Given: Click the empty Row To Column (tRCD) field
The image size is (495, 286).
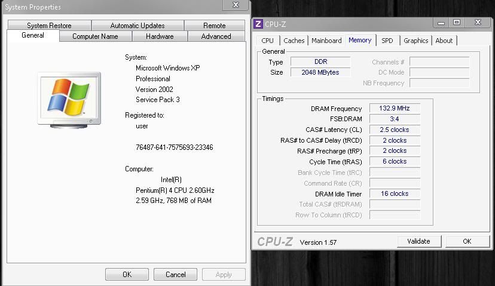Looking at the screenshot, I should (395, 215).
